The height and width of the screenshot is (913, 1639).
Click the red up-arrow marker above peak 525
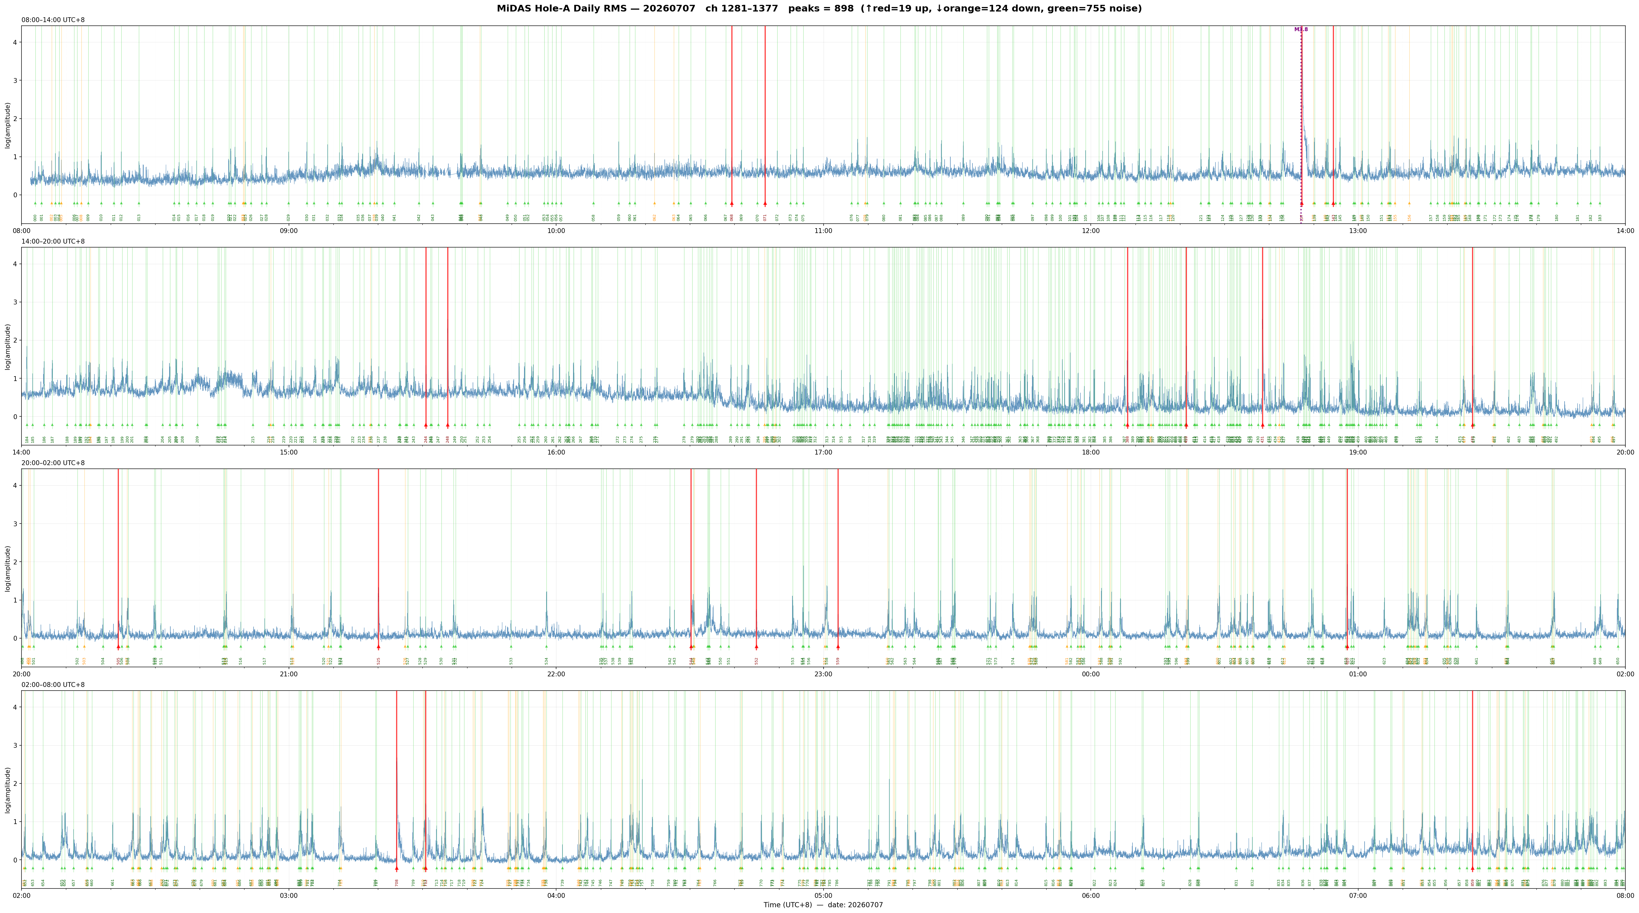coord(379,647)
